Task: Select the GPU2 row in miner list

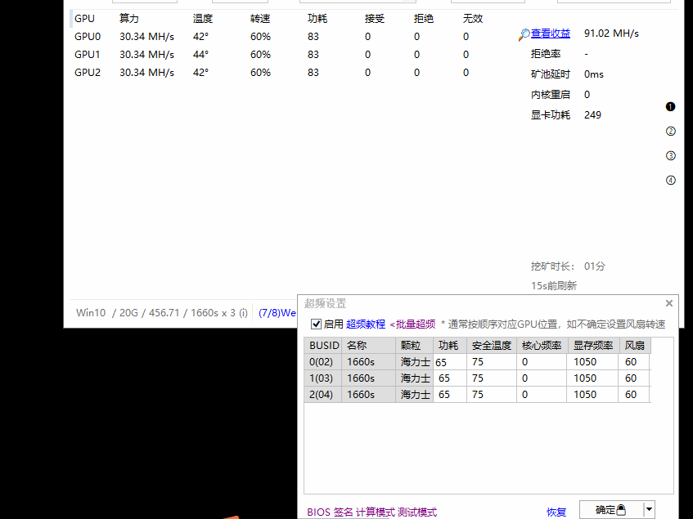Action: click(x=278, y=73)
